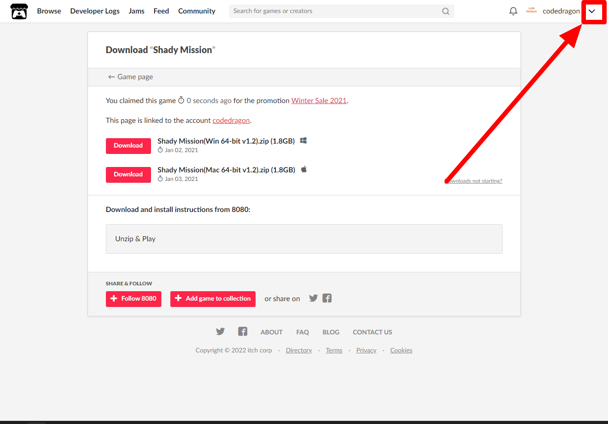
Task: Open the footer Twitter icon
Action: pos(220,332)
